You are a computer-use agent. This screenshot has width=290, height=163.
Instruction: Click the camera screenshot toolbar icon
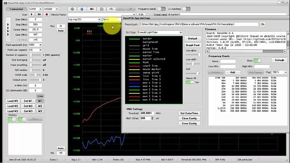point(101,9)
